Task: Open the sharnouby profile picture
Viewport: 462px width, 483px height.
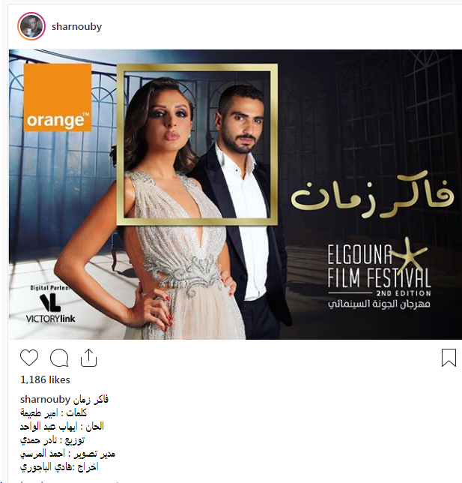Action: tap(31, 26)
